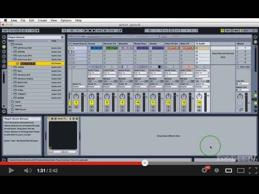This screenshot has height=194, width=259.
Task: Click the Punch-Out switch icon
Action: [x=177, y=31]
